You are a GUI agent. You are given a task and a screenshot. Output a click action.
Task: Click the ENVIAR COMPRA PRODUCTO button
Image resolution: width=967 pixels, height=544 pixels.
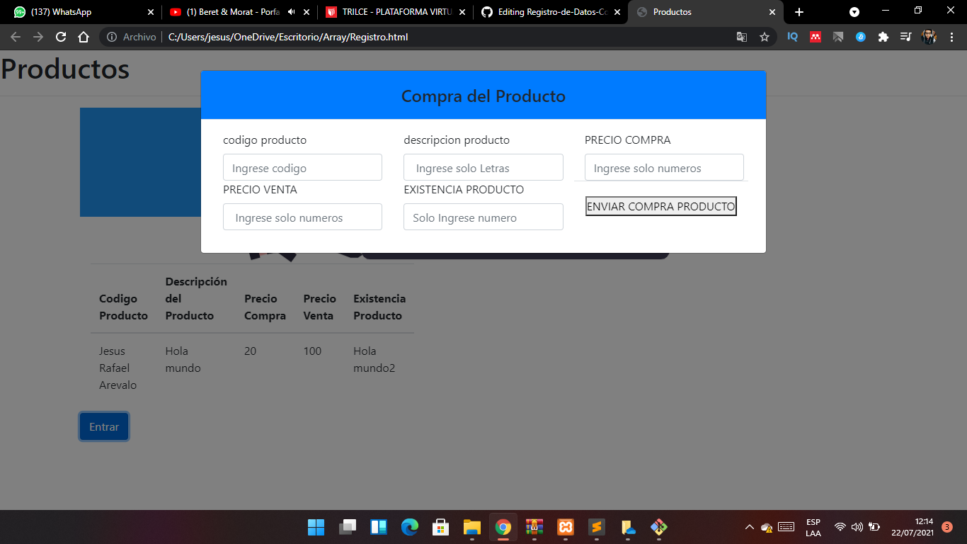coord(660,206)
